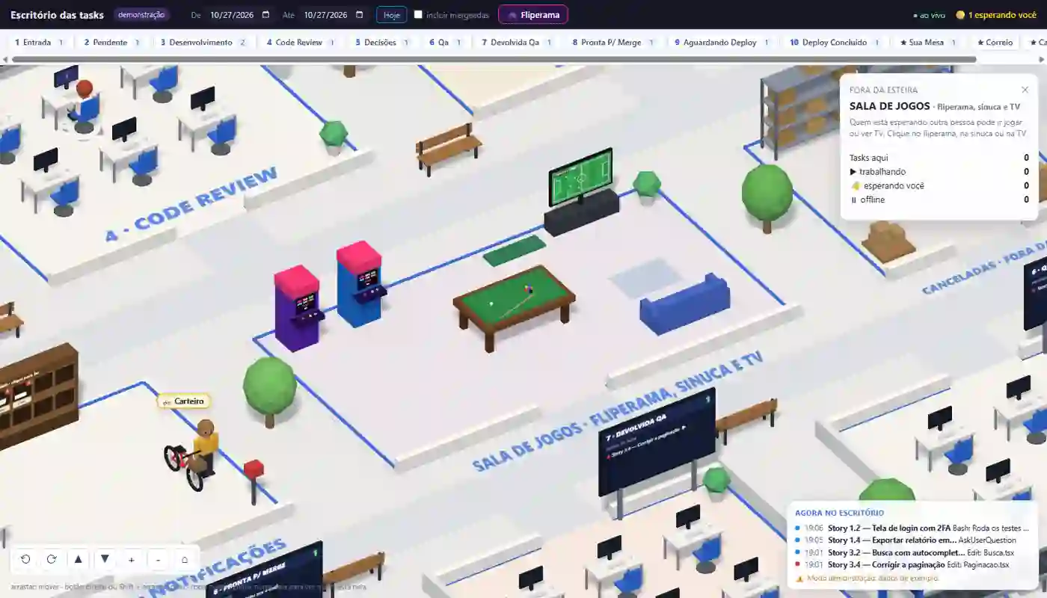Click the De date input field

pyautogui.click(x=240, y=15)
